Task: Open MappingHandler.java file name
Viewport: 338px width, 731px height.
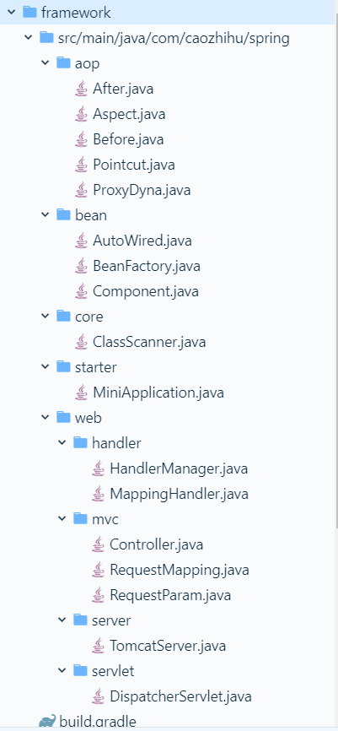Action: tap(179, 494)
